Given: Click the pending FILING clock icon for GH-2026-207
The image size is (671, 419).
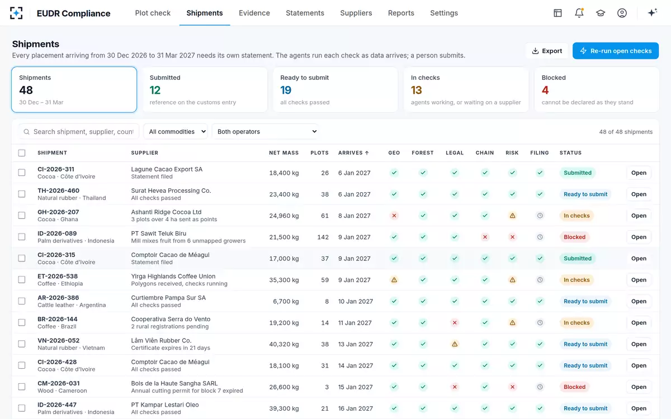Looking at the screenshot, I should [540, 216].
